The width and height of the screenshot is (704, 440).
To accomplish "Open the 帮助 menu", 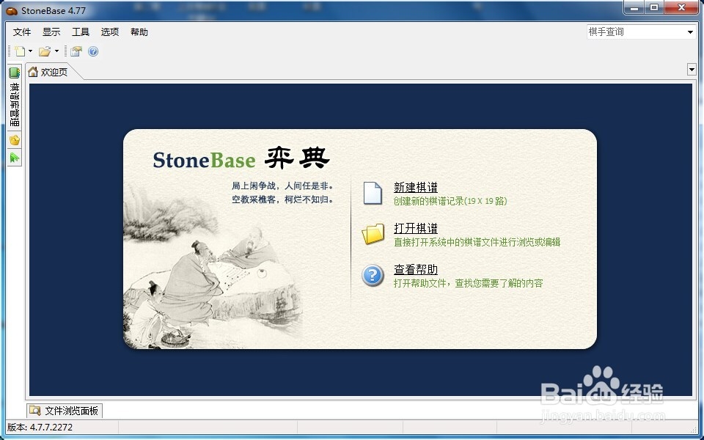I will coord(139,32).
